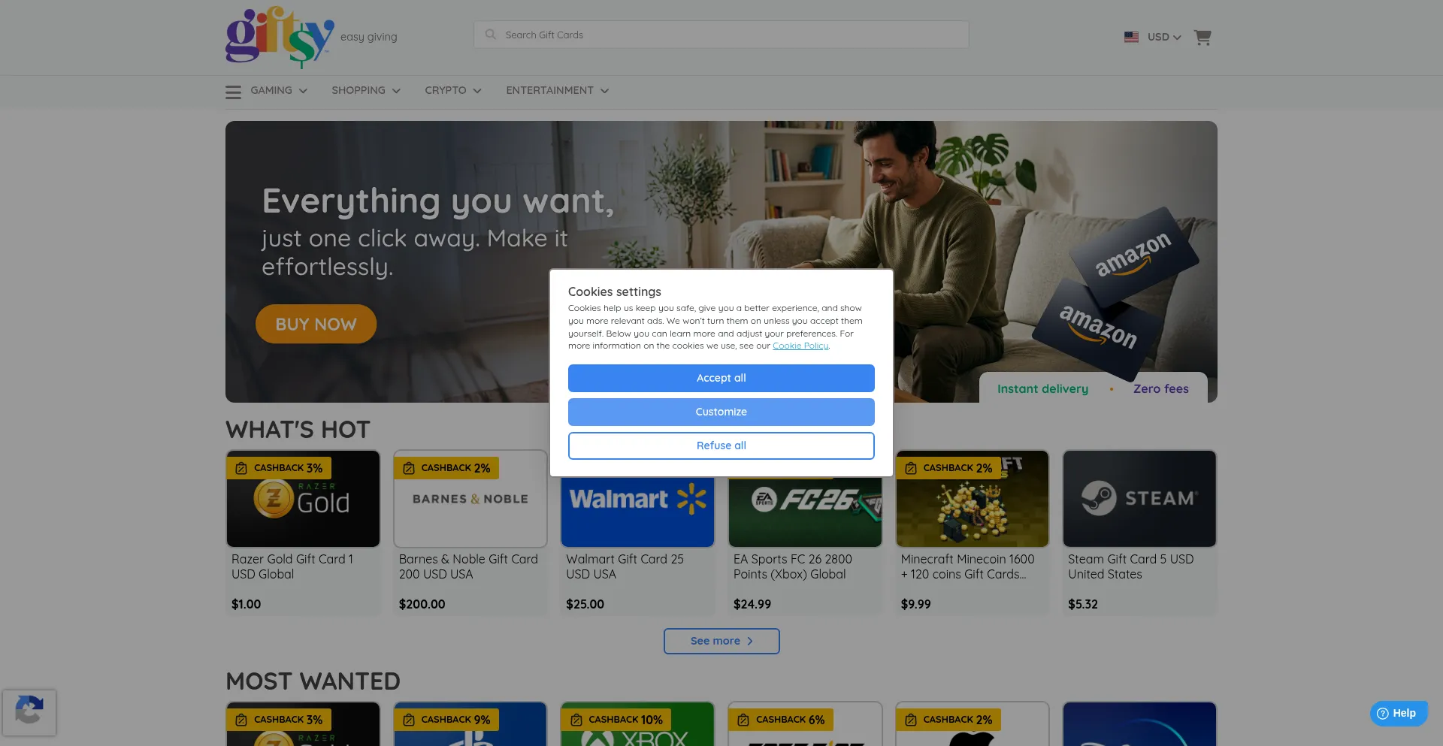
Task: Click the Instant delivery label
Action: click(x=1042, y=388)
